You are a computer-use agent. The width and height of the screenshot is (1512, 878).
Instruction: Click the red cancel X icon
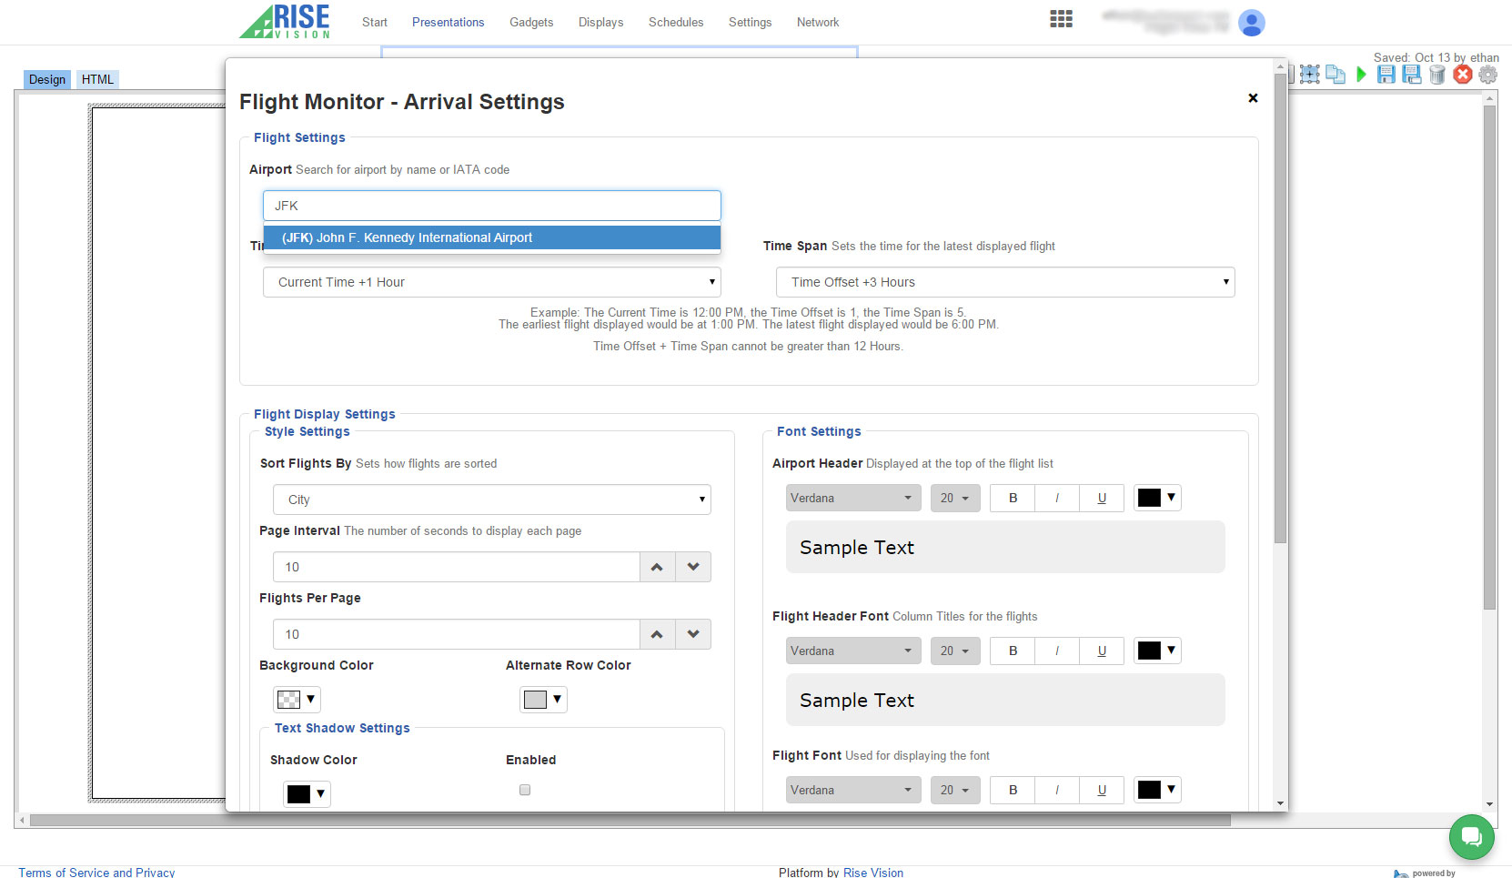1463,75
